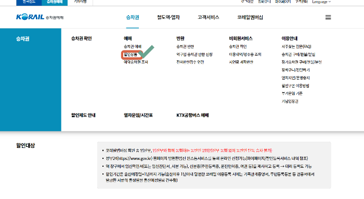Open 승차권 구매/환불/분실 link
The image size is (364, 199).
(298, 54)
